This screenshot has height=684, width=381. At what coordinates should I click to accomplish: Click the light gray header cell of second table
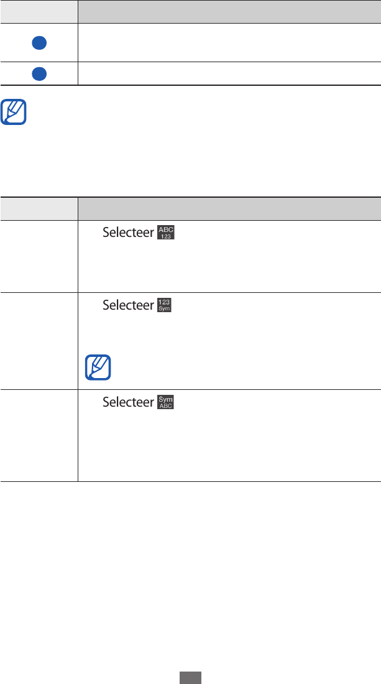[39, 209]
